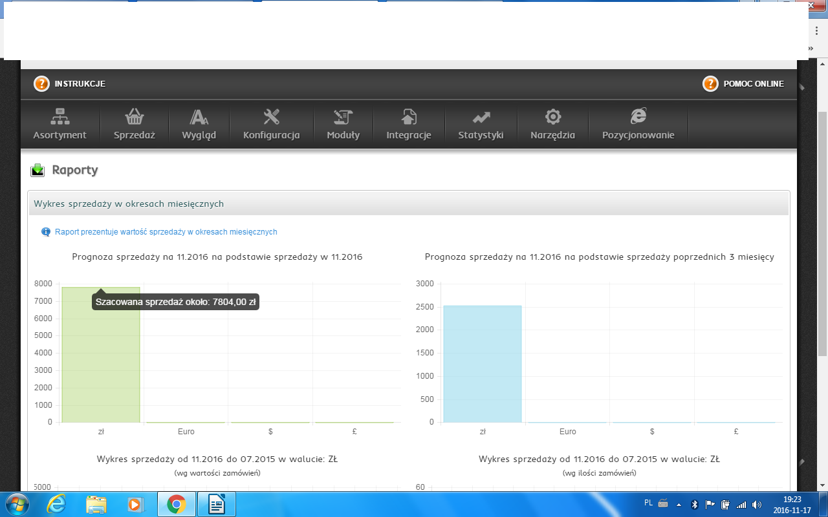Click the blue zł bar in right chart
The width and height of the screenshot is (828, 517).
click(483, 365)
